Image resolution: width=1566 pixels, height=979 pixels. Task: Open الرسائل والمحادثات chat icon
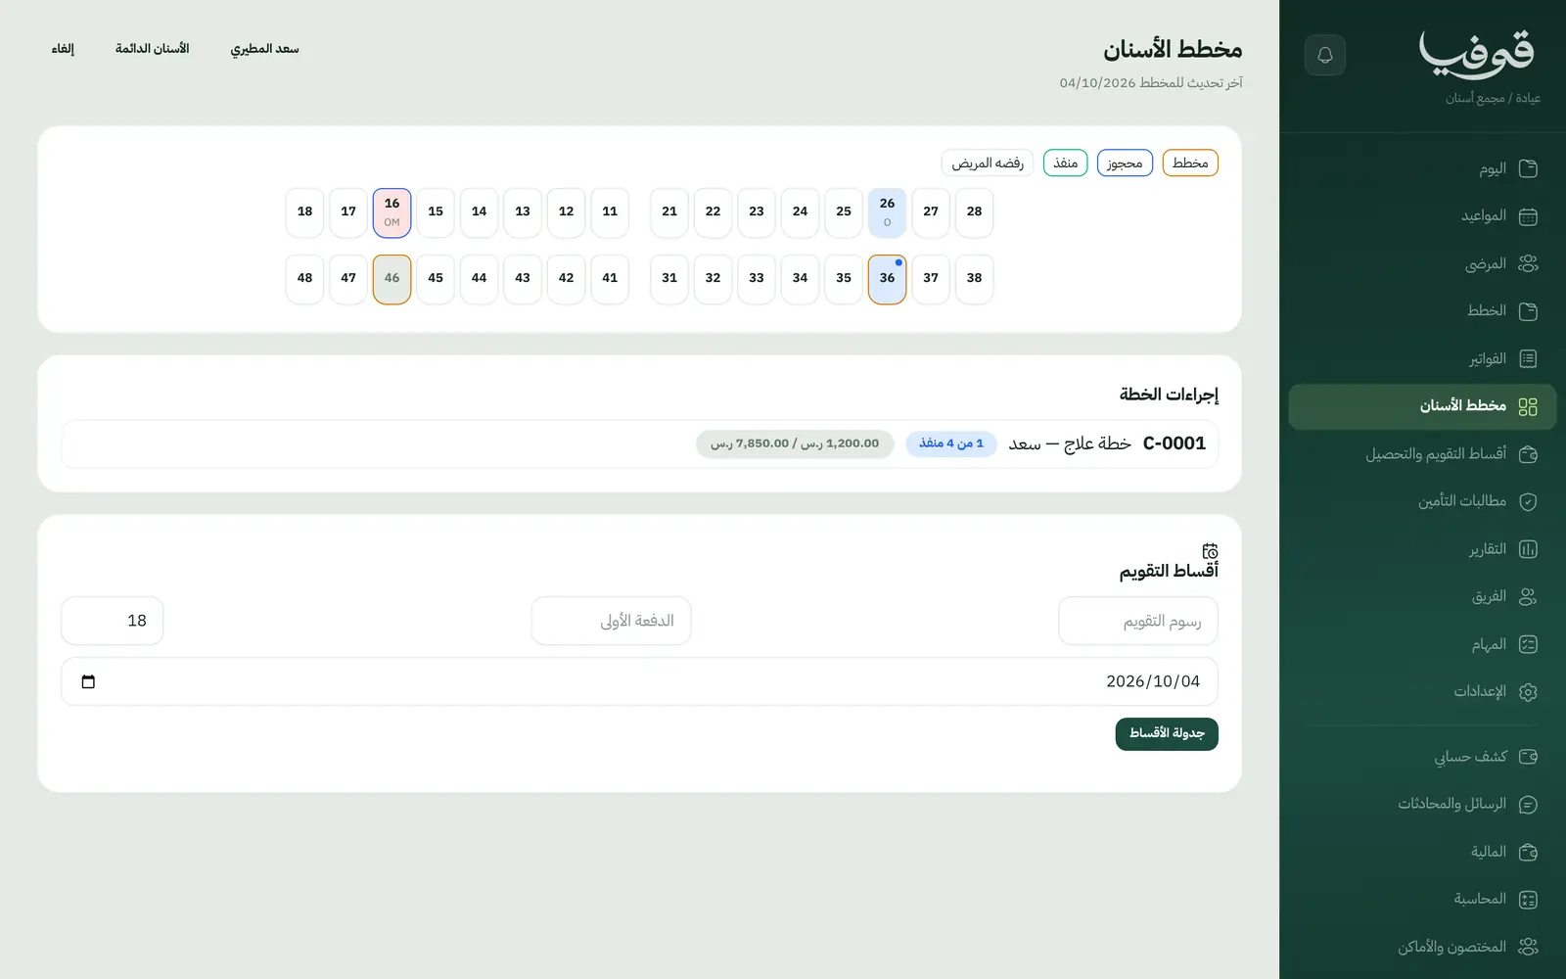coord(1528,805)
